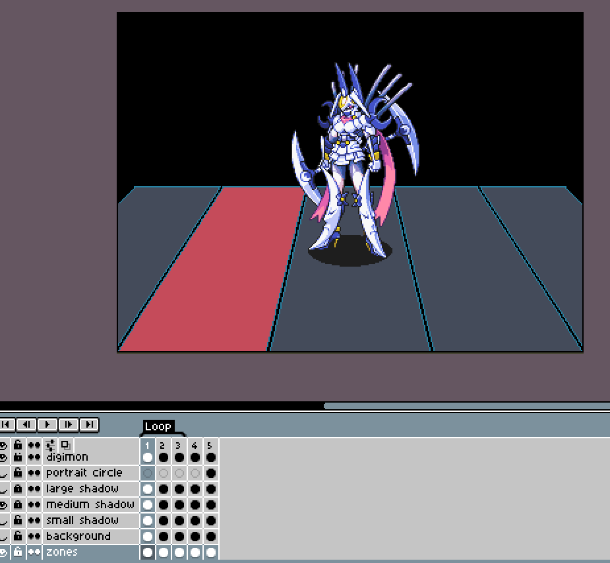Select digimon cel at frame 3

(179, 457)
